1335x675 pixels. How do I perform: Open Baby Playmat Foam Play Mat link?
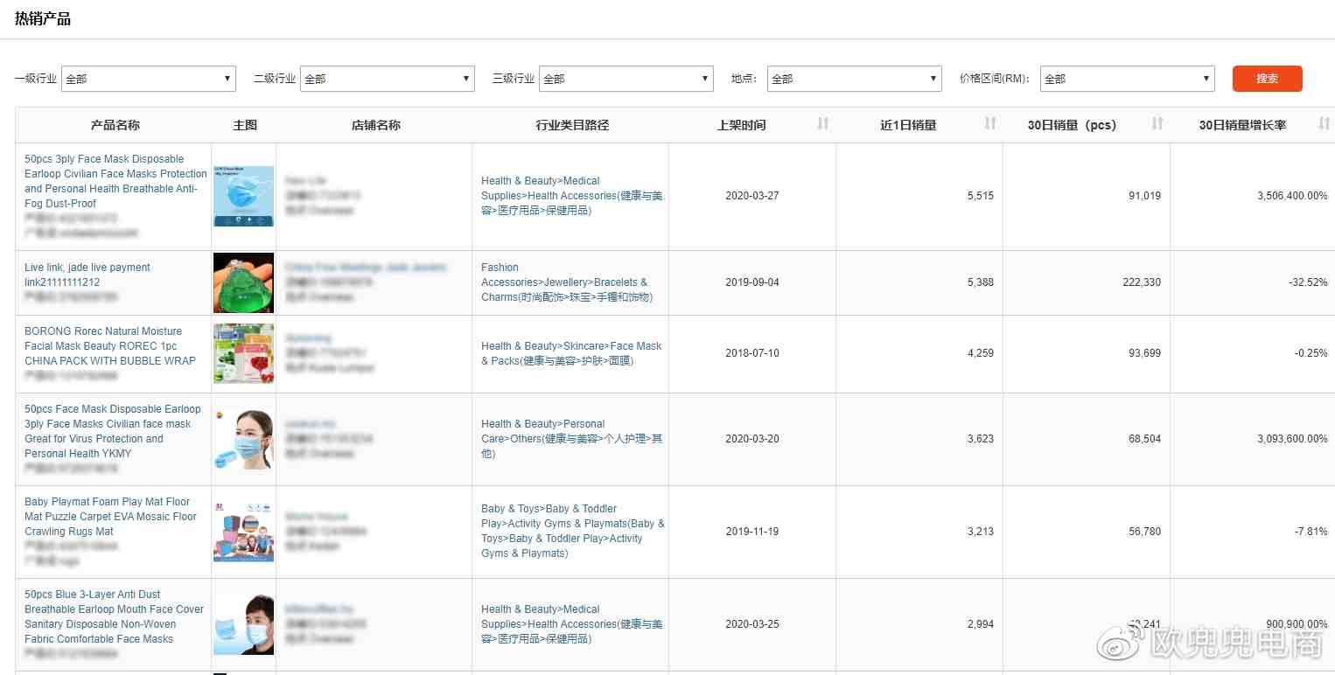click(110, 516)
